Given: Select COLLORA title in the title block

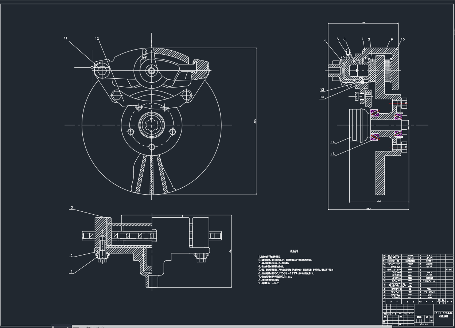Looking at the screenshot, I should pos(441,313).
